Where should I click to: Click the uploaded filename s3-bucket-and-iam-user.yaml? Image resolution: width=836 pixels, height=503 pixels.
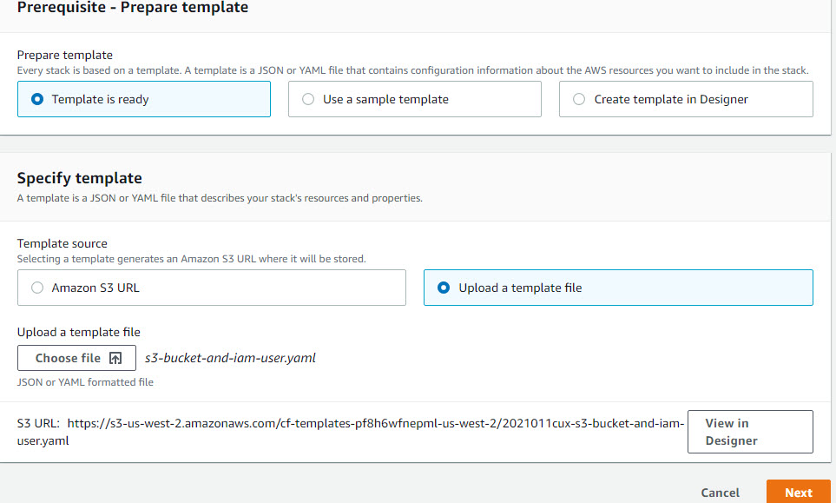point(230,358)
